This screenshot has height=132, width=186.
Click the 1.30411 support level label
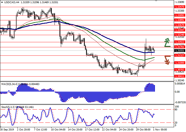point(179,76)
